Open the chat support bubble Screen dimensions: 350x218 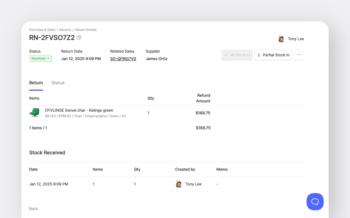click(315, 202)
